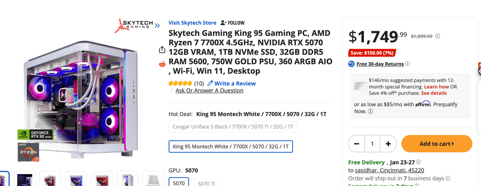The image size is (481, 186).
Task: Click the five-star rating display
Action: (180, 83)
